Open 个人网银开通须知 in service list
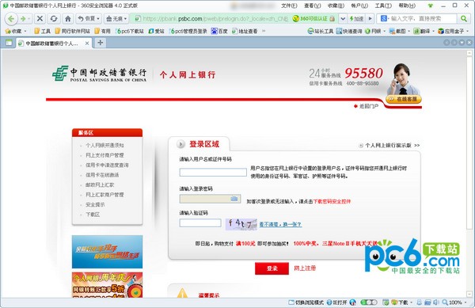 [x=104, y=146]
